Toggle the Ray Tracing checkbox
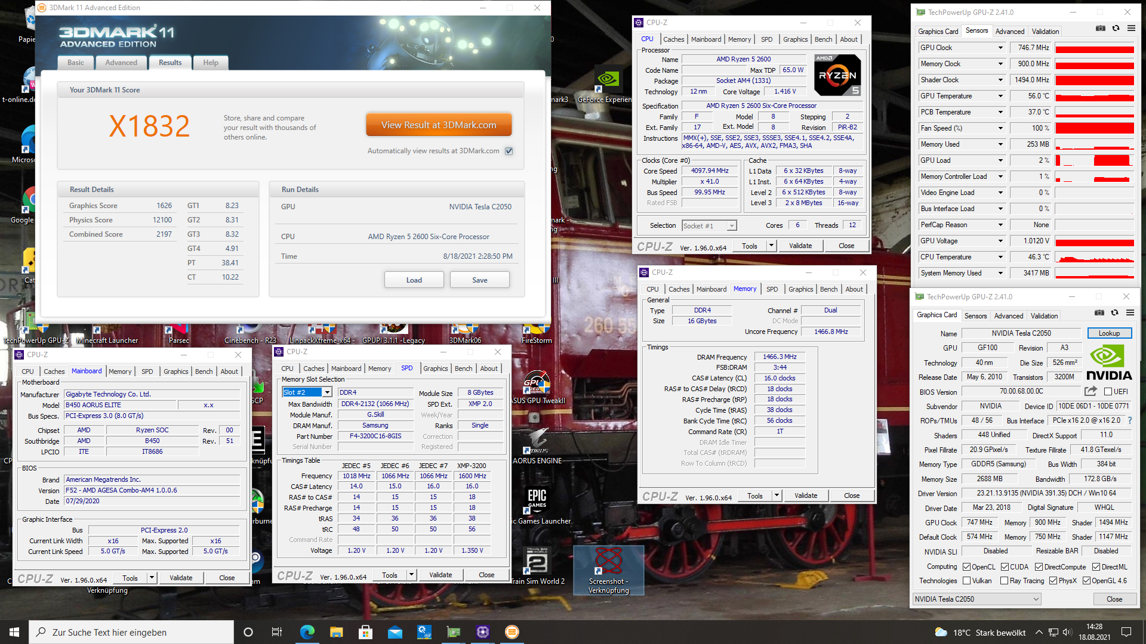1146x644 pixels. point(1004,581)
